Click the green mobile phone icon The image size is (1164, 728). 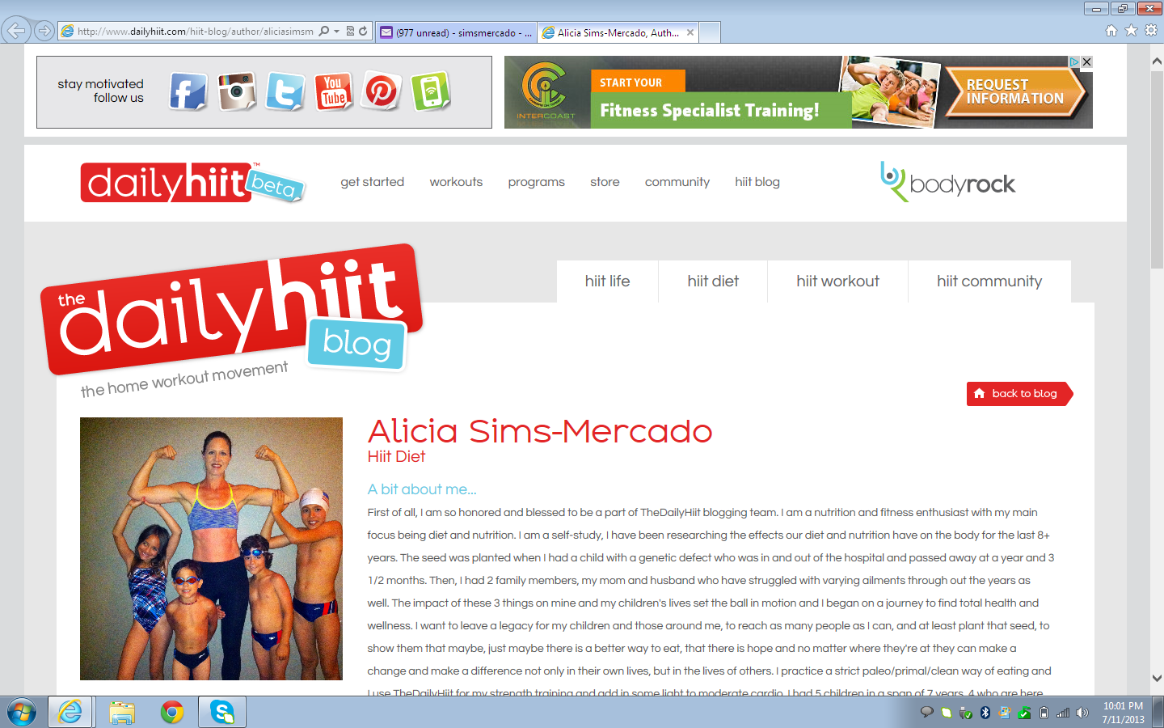(x=431, y=91)
